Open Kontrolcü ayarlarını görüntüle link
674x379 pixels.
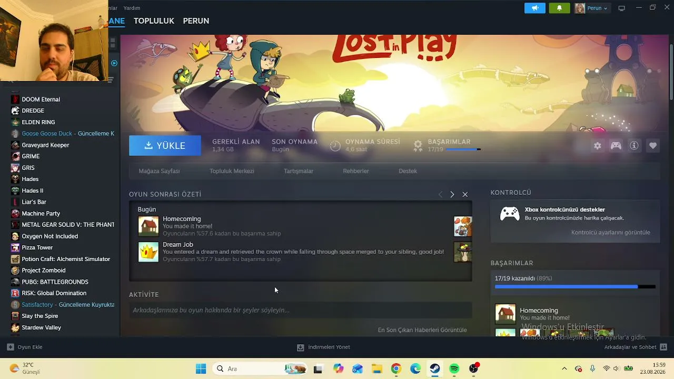[x=611, y=232]
